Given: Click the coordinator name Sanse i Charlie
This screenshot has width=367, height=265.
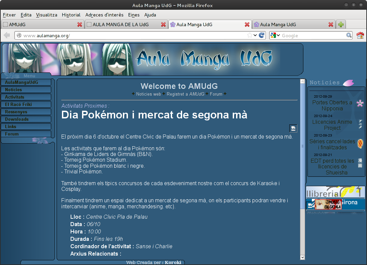Looking at the screenshot, I should (x=154, y=247).
